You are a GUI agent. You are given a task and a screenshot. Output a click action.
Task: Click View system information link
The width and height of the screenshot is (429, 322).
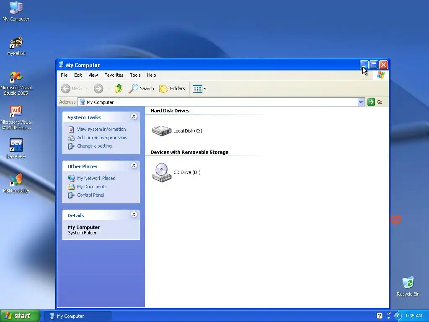[101, 129]
